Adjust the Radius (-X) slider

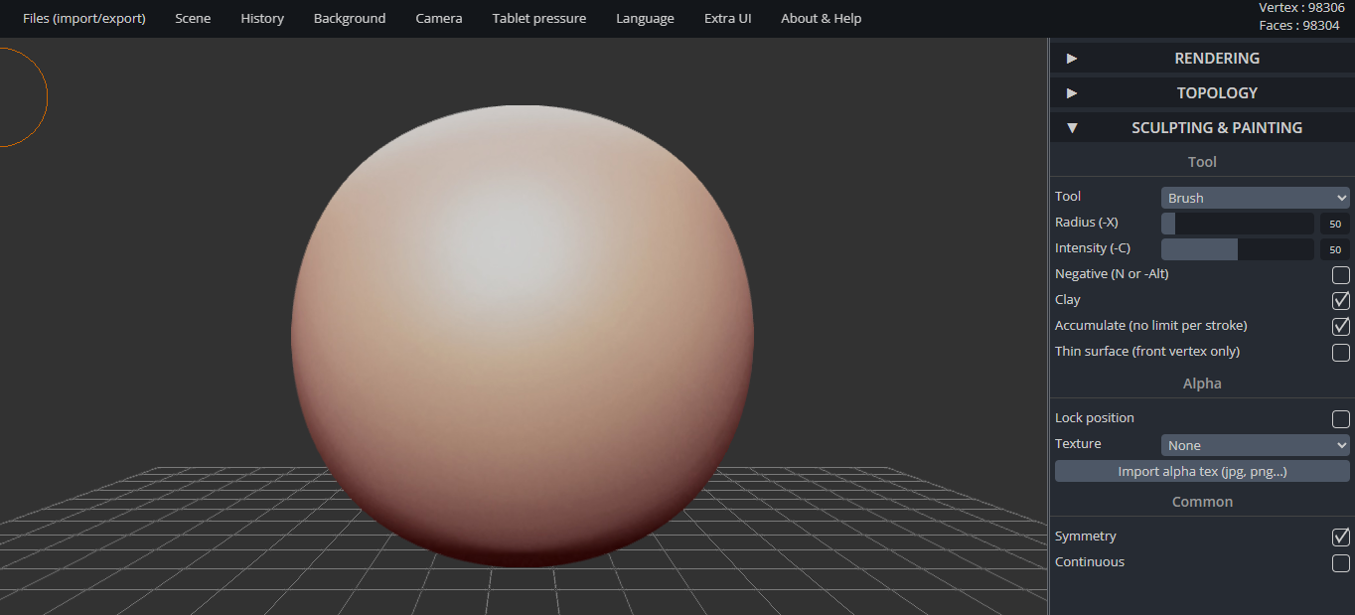point(1237,223)
